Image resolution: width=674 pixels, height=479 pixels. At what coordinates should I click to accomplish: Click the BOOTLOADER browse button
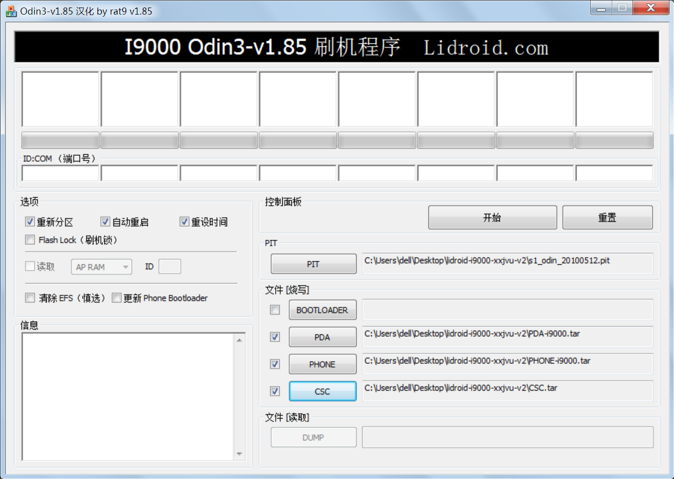pos(322,310)
